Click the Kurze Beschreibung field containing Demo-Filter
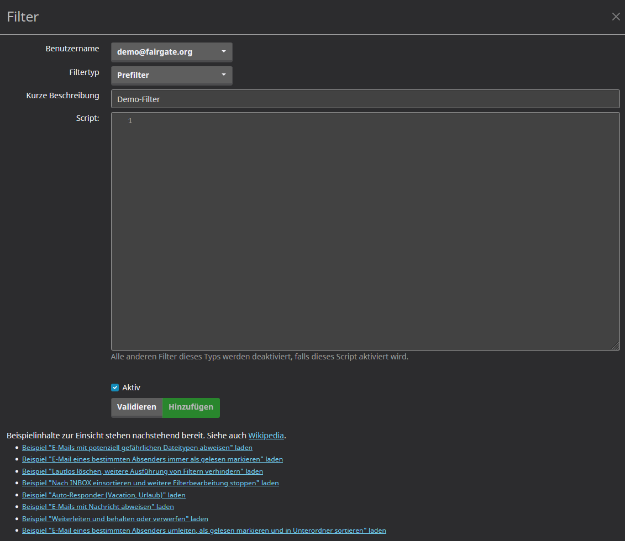 click(365, 99)
